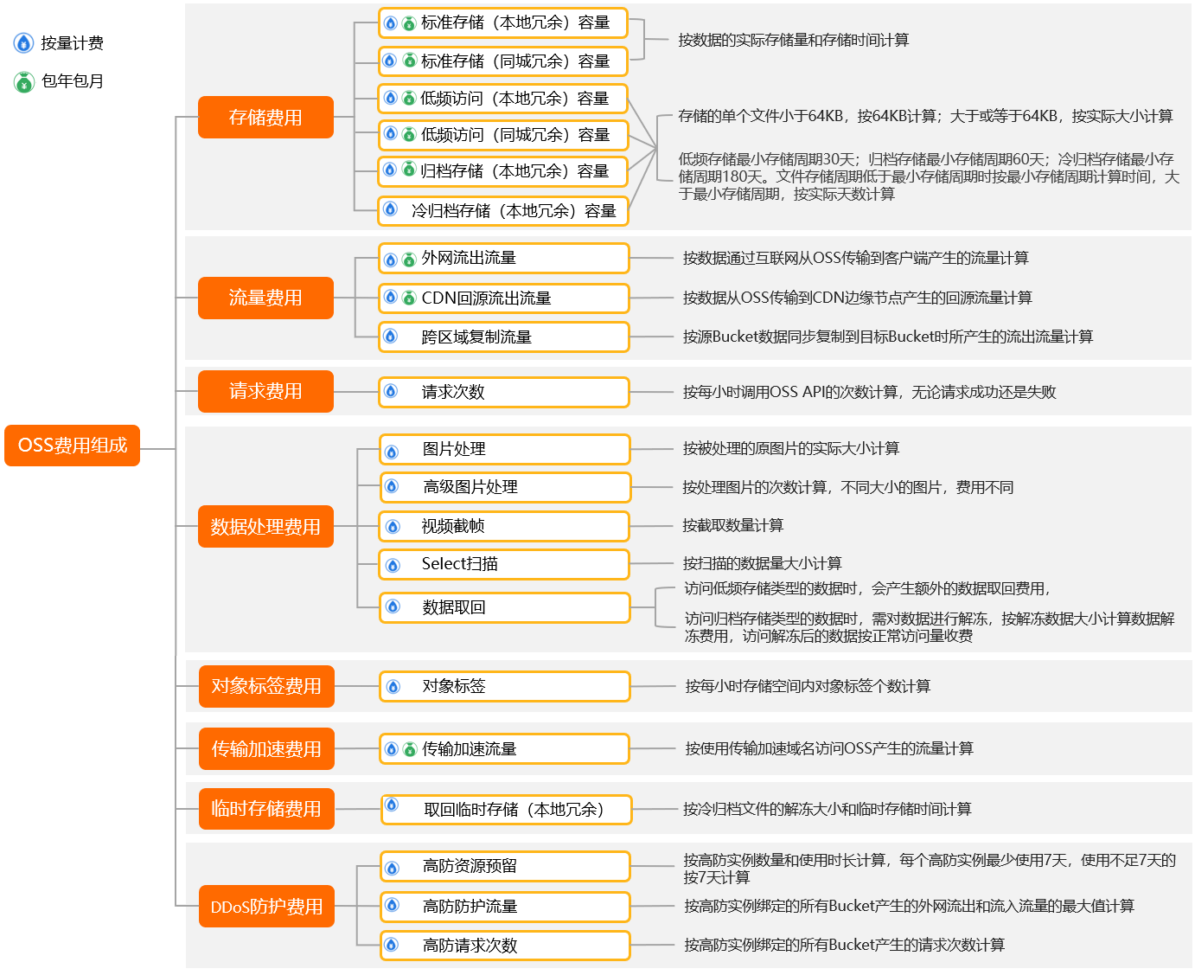Click description starting 按高防实例数量和使用时长计算

point(930,869)
